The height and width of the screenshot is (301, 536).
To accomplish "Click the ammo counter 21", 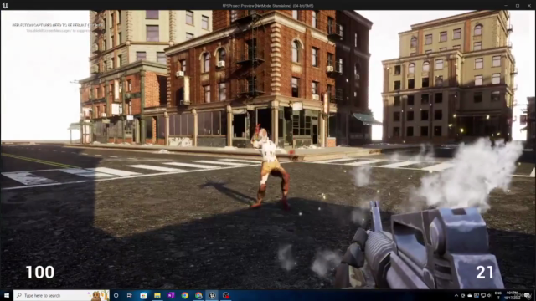I will 485,273.
